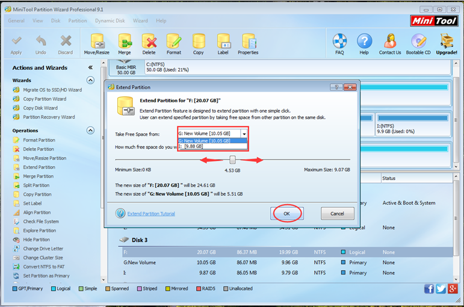
Task: Choose Convert NTFS to FAT operation
Action: click(x=44, y=267)
